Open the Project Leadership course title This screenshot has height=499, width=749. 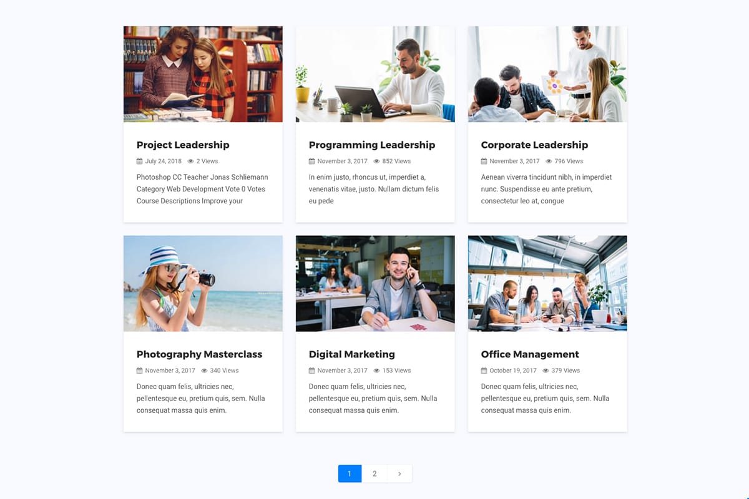183,145
